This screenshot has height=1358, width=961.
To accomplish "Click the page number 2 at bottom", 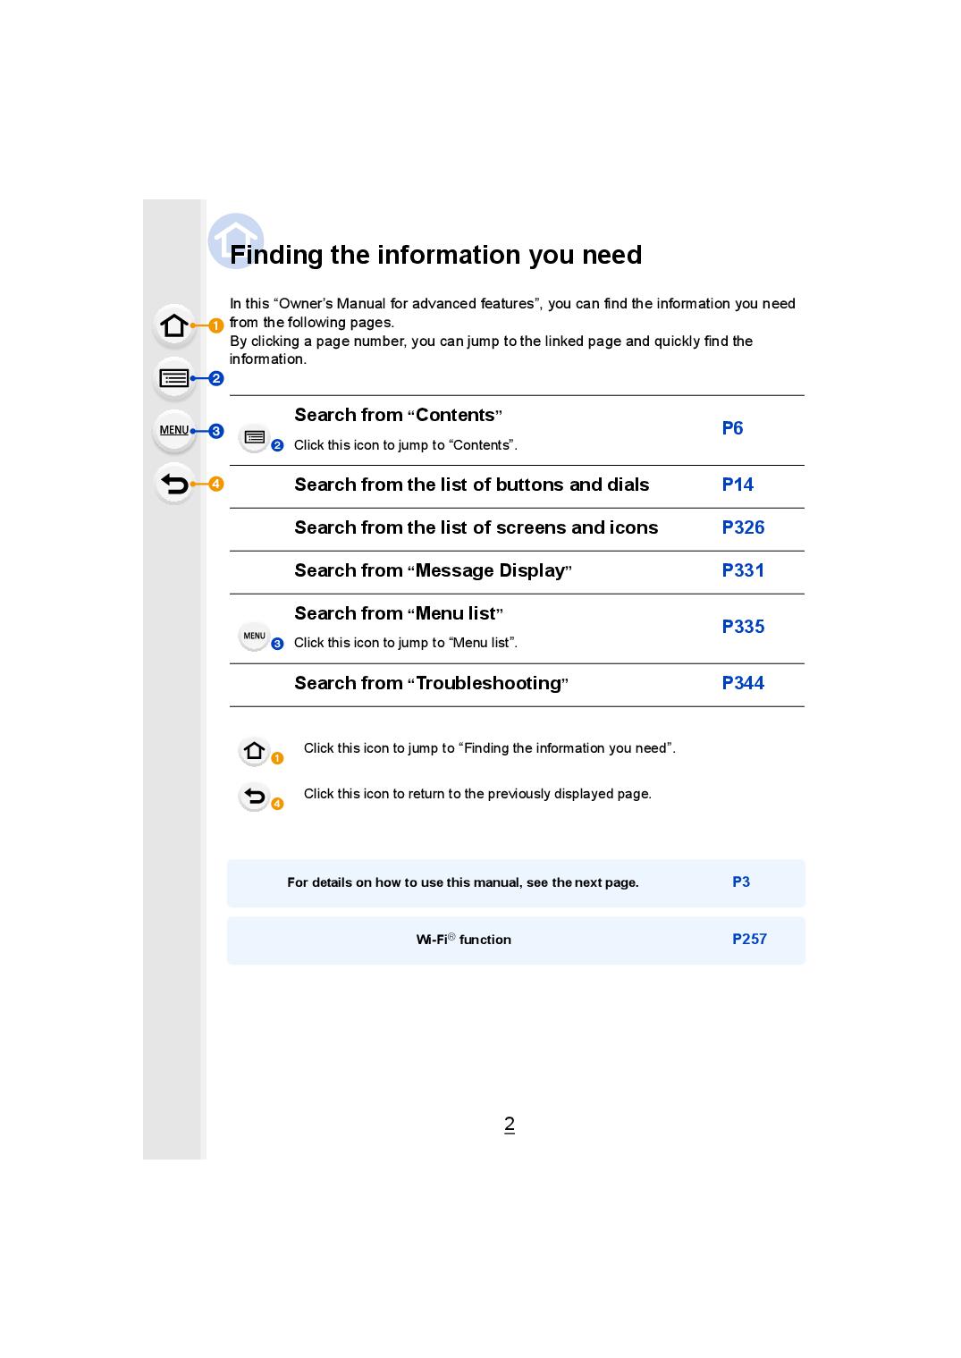I will pyautogui.click(x=510, y=1124).
